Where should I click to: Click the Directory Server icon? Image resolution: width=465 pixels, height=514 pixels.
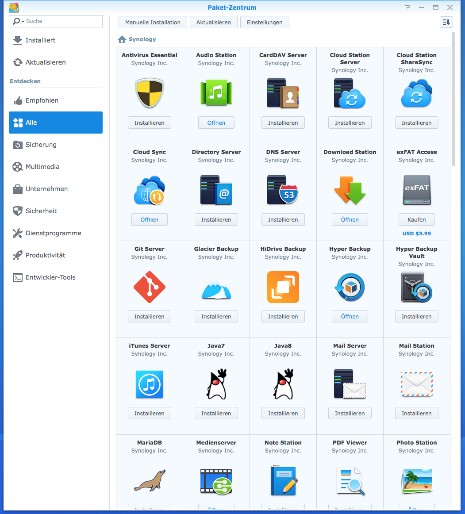[216, 190]
